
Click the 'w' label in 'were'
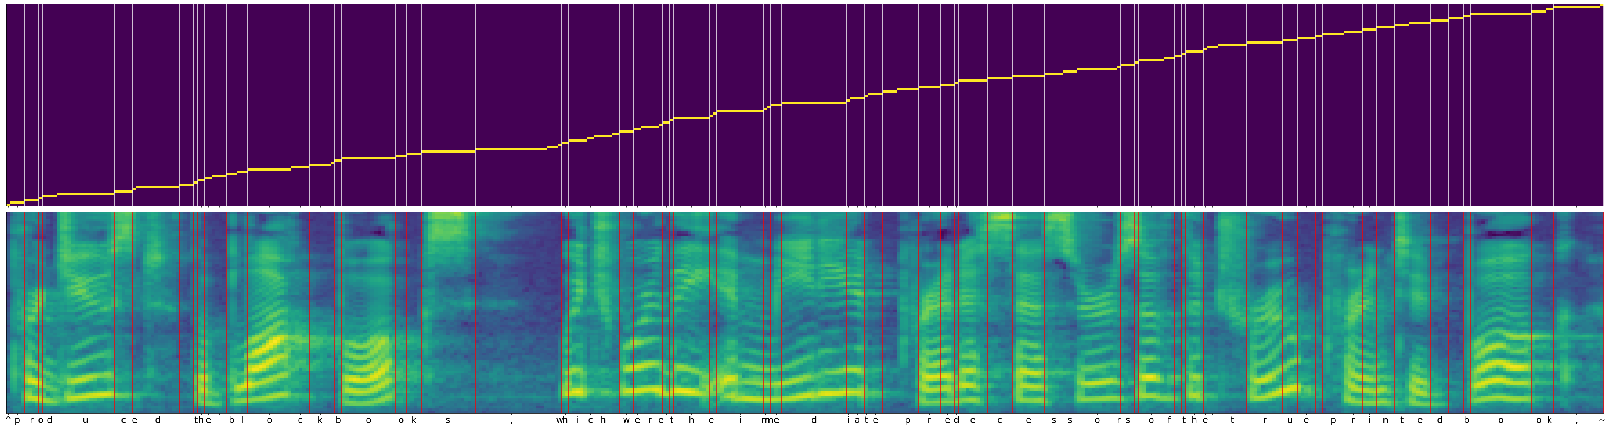coord(626,420)
